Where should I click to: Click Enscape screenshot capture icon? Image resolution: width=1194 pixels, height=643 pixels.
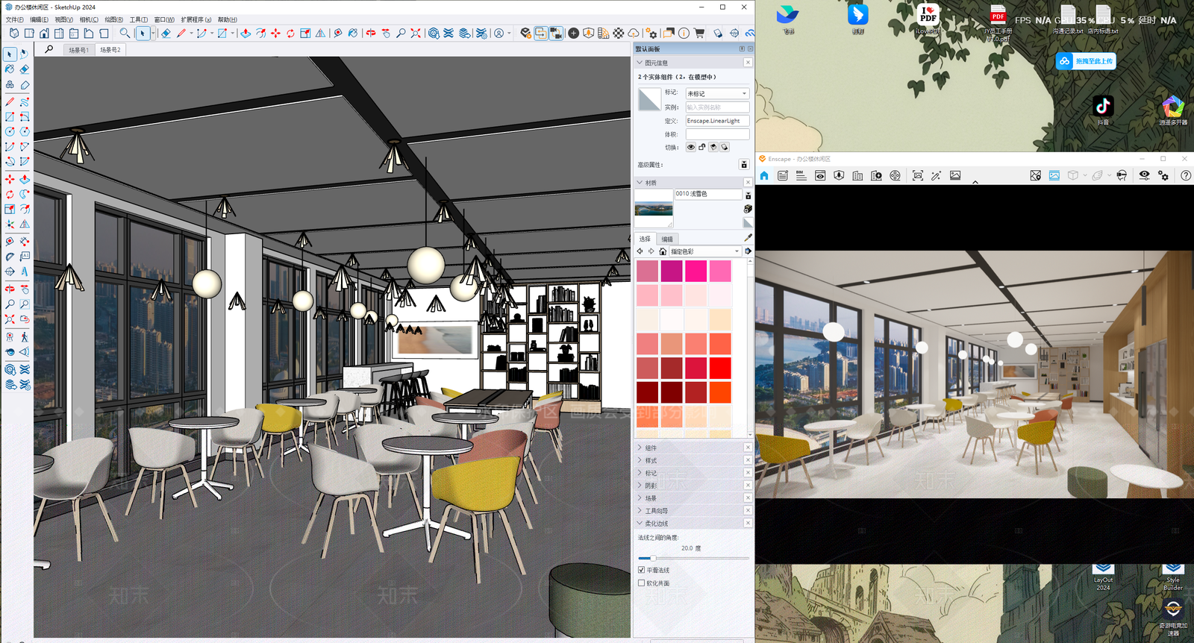click(918, 176)
